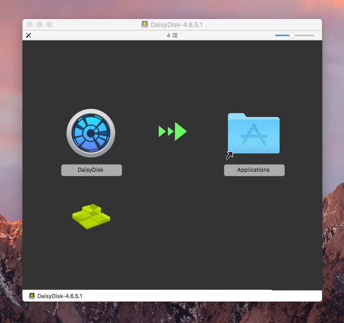Select the DaisyDisk application icon
This screenshot has height=323, width=344.
91,133
